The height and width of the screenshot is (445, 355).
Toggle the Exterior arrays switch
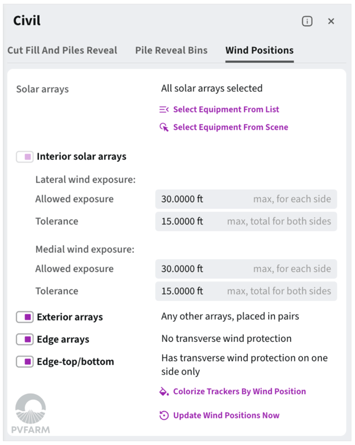coord(25,317)
